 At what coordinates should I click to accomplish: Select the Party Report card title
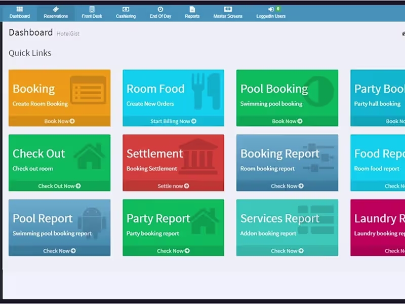(x=158, y=218)
